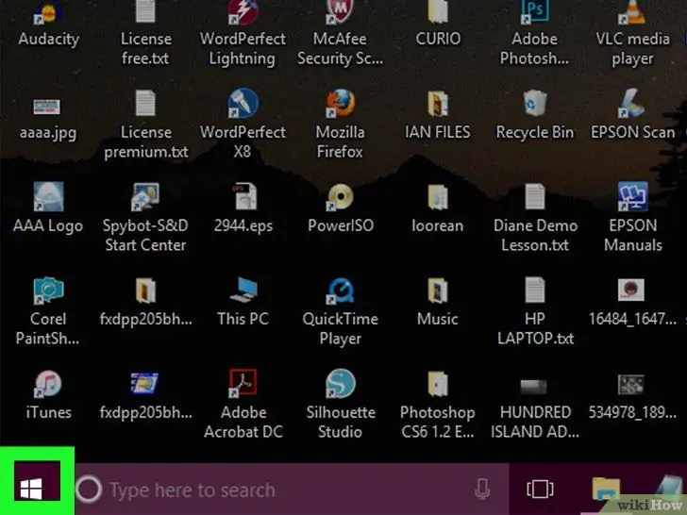The image size is (687, 515).
Task: Select License premium.txt file icon
Action: pyautogui.click(x=145, y=104)
